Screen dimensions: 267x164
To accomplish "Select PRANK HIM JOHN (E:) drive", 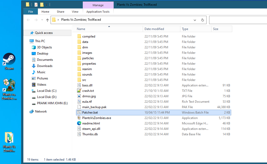I will [x=52, y=103].
